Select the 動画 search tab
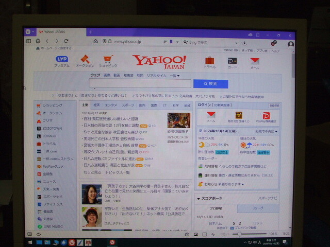The height and width of the screenshot is (247, 330). tap(117, 75)
